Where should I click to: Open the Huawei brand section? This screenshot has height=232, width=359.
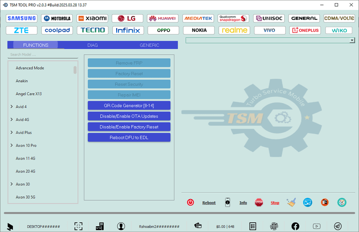tap(163, 18)
